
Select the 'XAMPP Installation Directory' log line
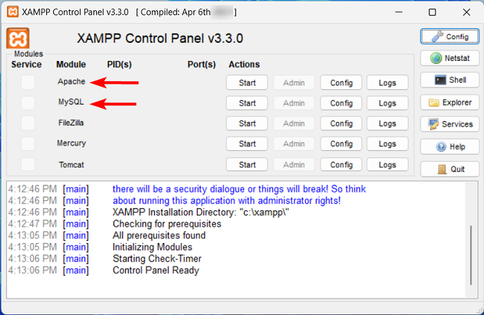[x=201, y=213]
